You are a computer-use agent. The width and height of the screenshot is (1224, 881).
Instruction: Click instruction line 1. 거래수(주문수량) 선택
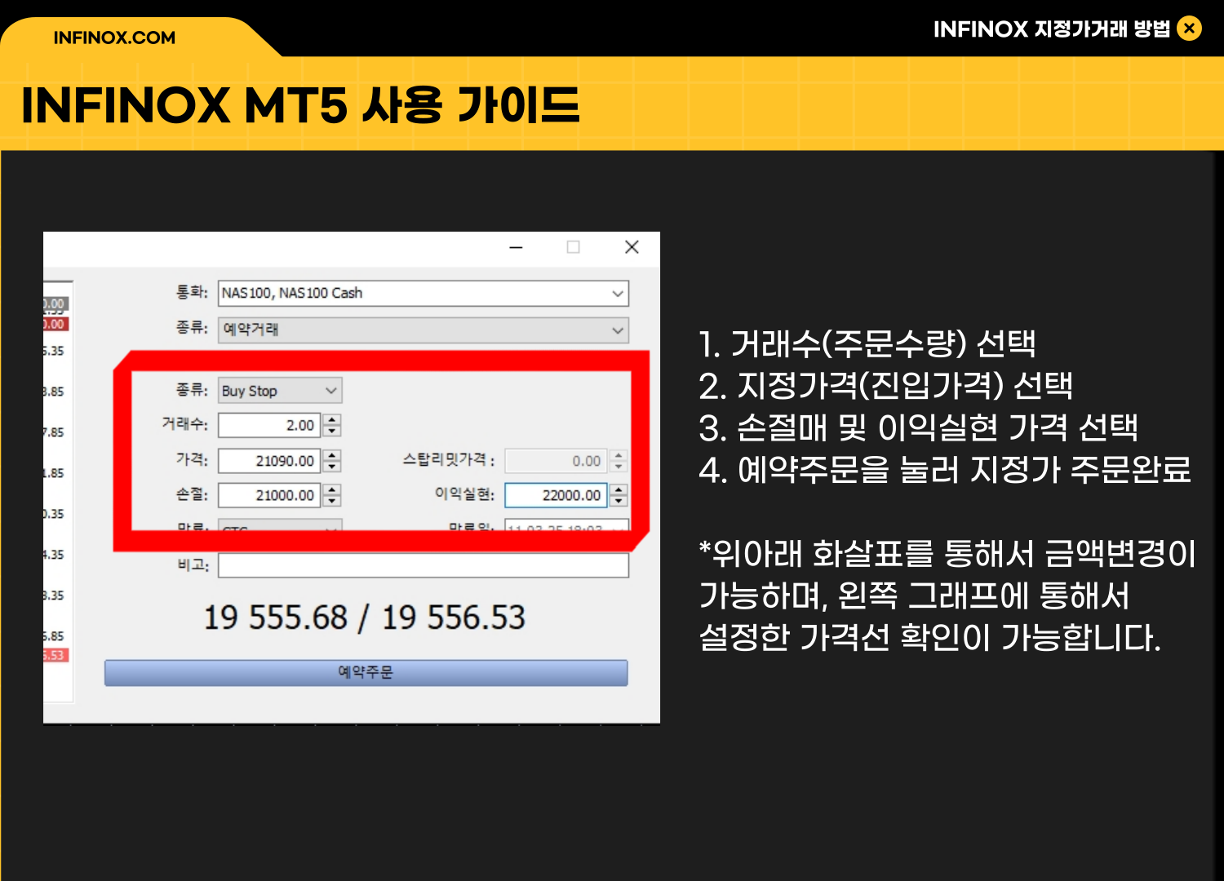tap(867, 343)
